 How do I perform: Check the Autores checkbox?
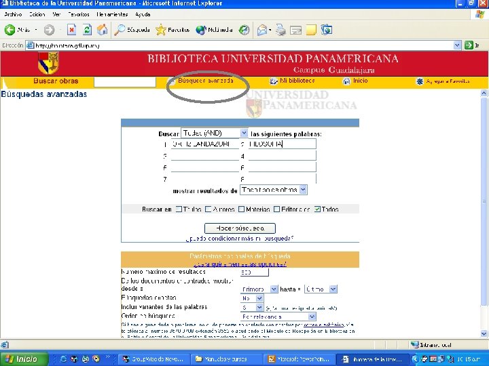point(209,209)
